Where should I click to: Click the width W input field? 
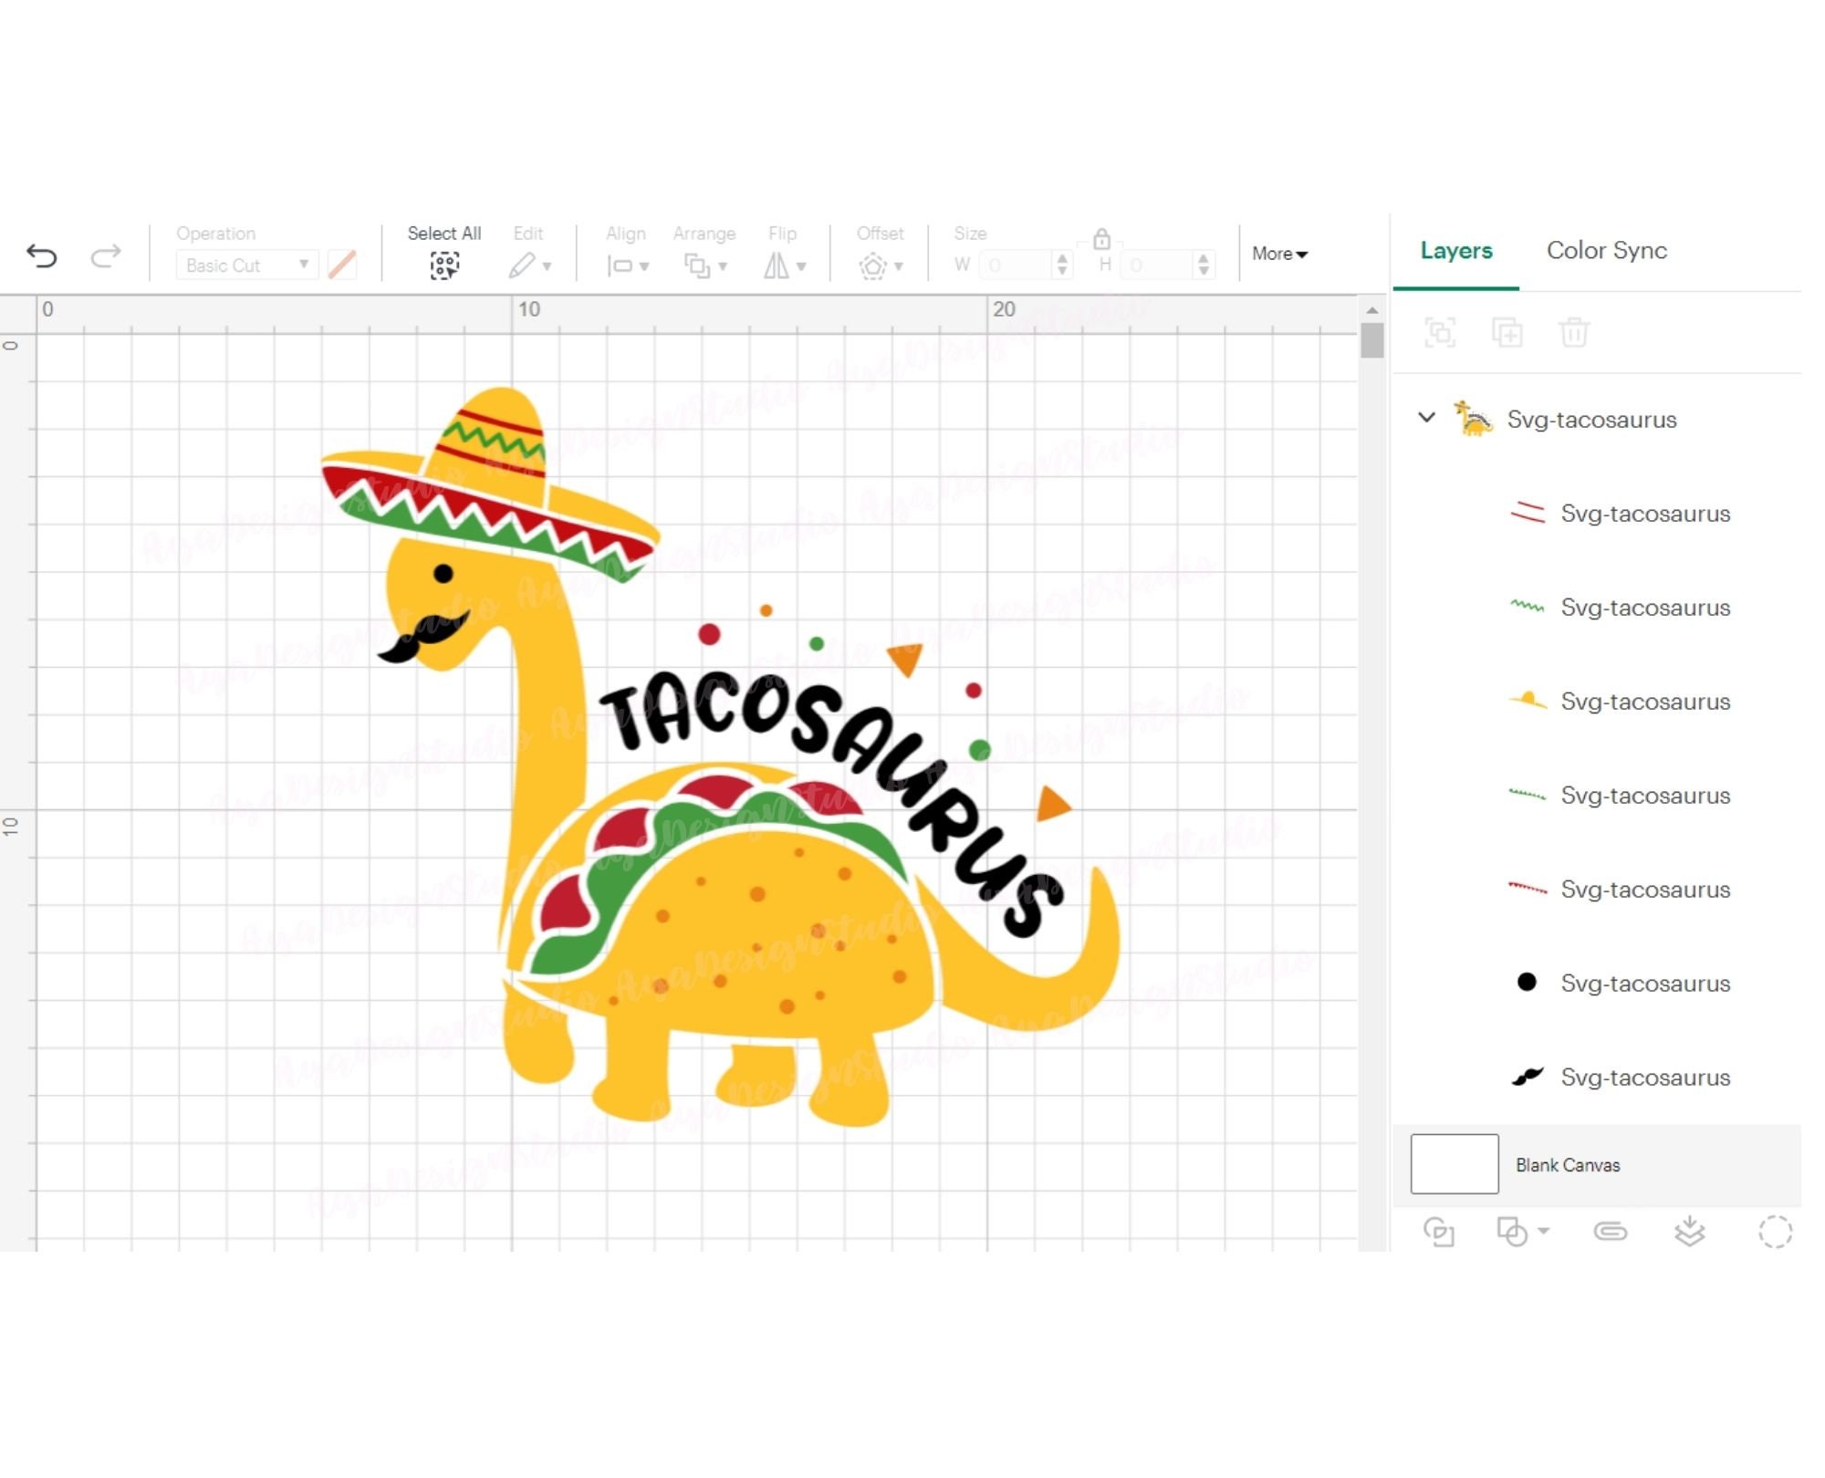pyautogui.click(x=1016, y=265)
